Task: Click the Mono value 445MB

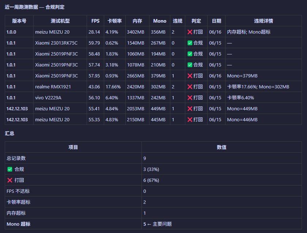Action: tap(158, 119)
